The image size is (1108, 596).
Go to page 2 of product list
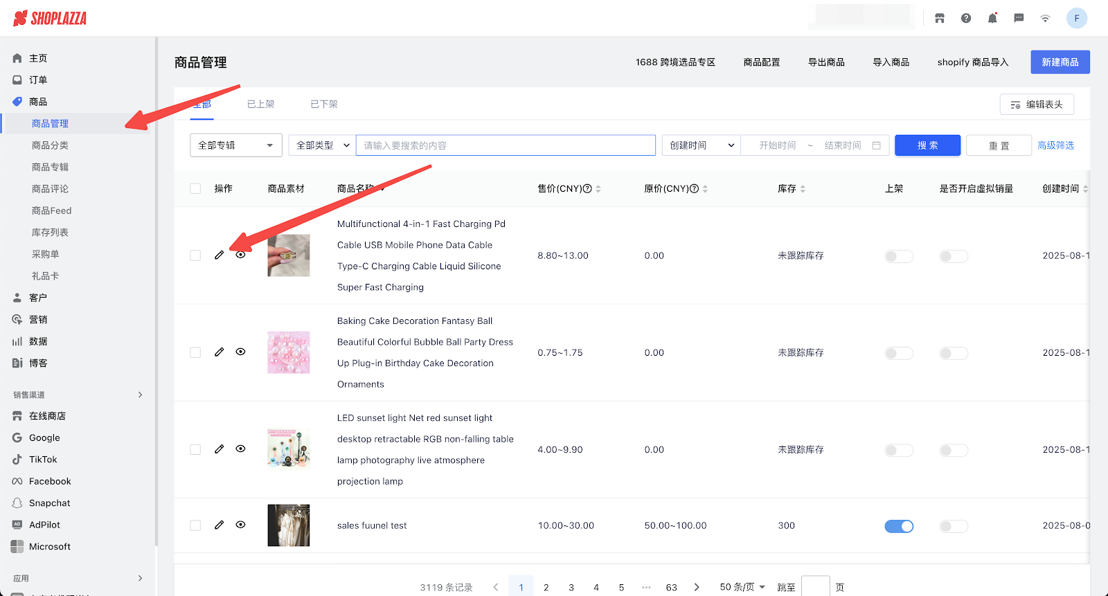(546, 587)
